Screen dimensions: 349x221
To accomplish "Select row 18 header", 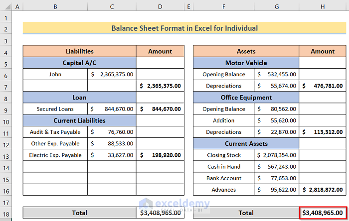I will point(5,213).
